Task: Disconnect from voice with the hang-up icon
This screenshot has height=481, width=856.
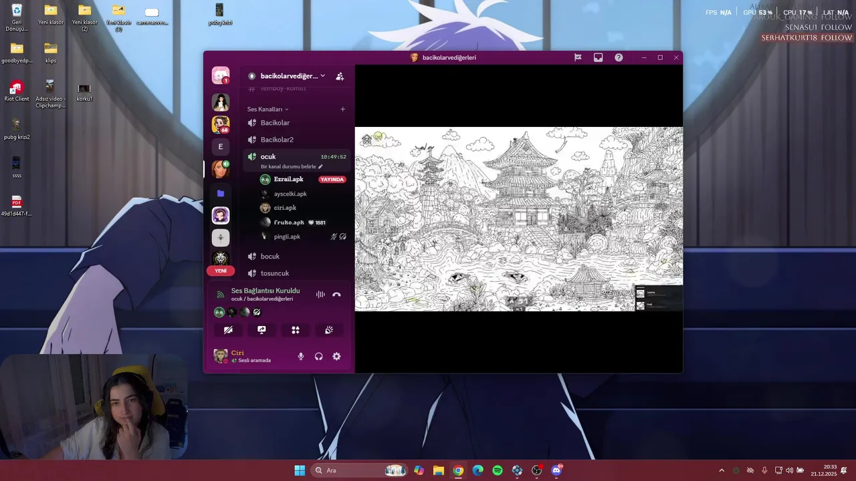Action: click(x=336, y=295)
